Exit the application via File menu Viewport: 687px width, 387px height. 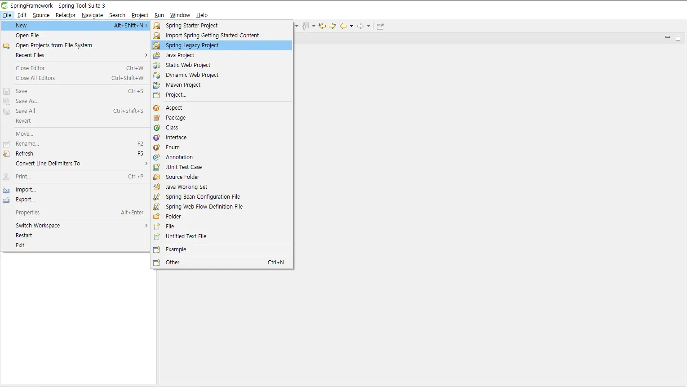[75, 245]
